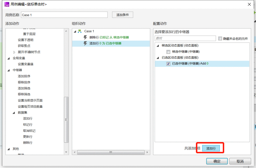256x168 pixels.
Task: Click 组织动作 horizontal scrollbar thumb
Action: tap(111, 152)
